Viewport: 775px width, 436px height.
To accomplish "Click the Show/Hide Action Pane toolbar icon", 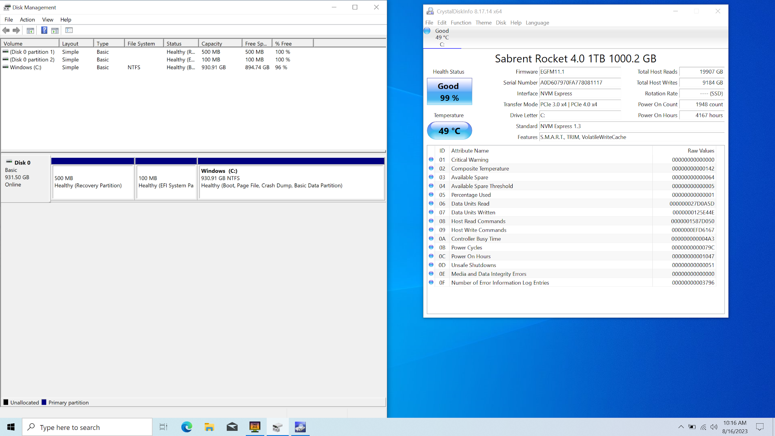I will (55, 31).
